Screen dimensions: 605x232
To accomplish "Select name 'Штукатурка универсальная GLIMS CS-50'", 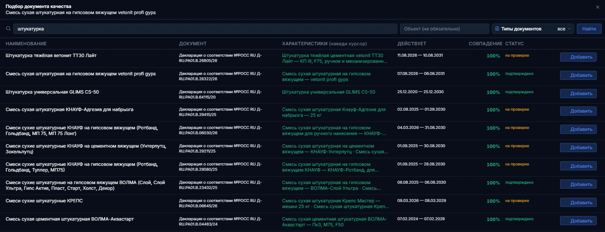I will (52, 92).
